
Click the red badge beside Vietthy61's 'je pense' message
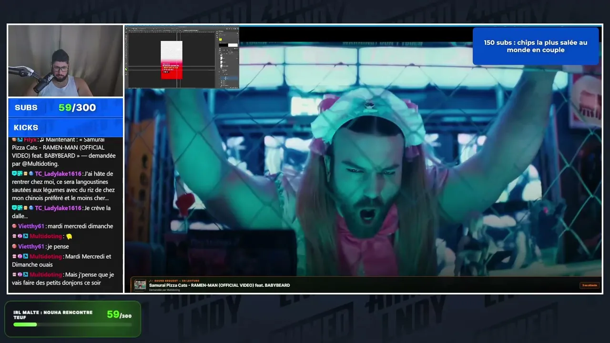tap(14, 246)
